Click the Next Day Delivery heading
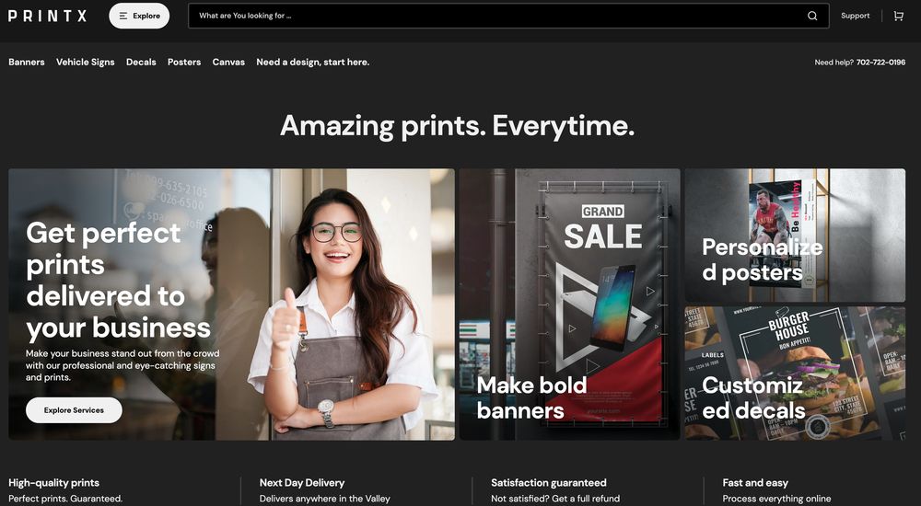Image resolution: width=921 pixels, height=506 pixels. click(302, 482)
